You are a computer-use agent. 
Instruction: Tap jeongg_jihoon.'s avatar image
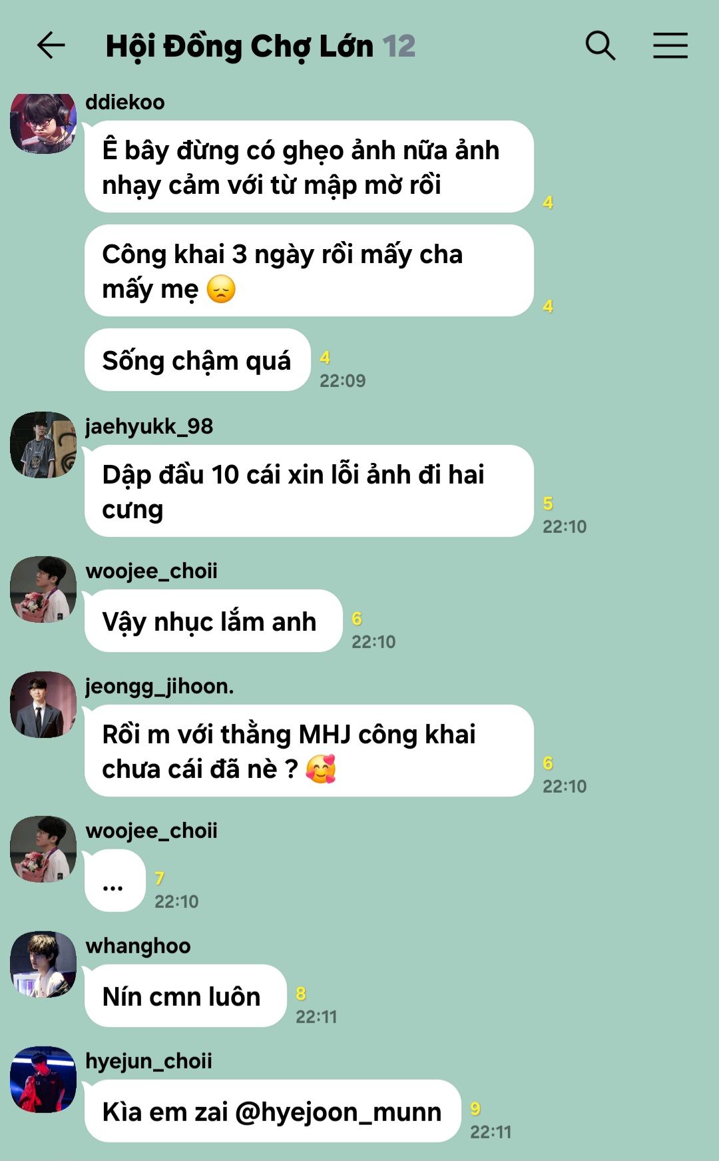pyautogui.click(x=43, y=705)
